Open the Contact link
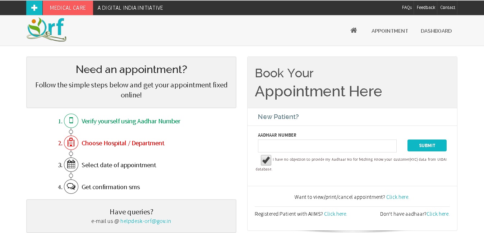 (x=447, y=8)
